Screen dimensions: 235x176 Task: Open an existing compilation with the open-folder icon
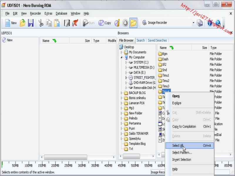pyautogui.click(x=23, y=23)
